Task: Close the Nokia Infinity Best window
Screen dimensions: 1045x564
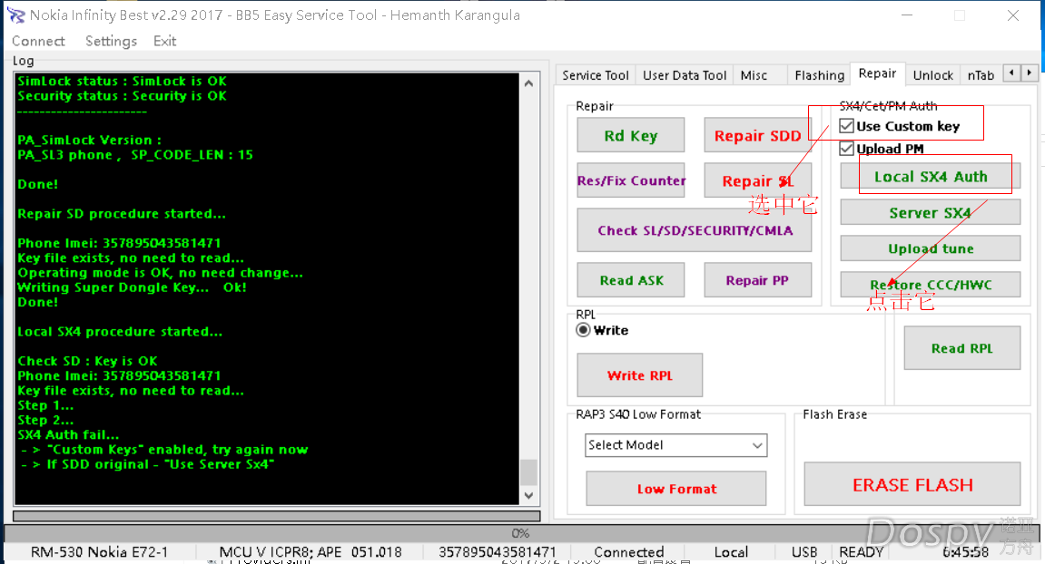Action: point(1013,15)
